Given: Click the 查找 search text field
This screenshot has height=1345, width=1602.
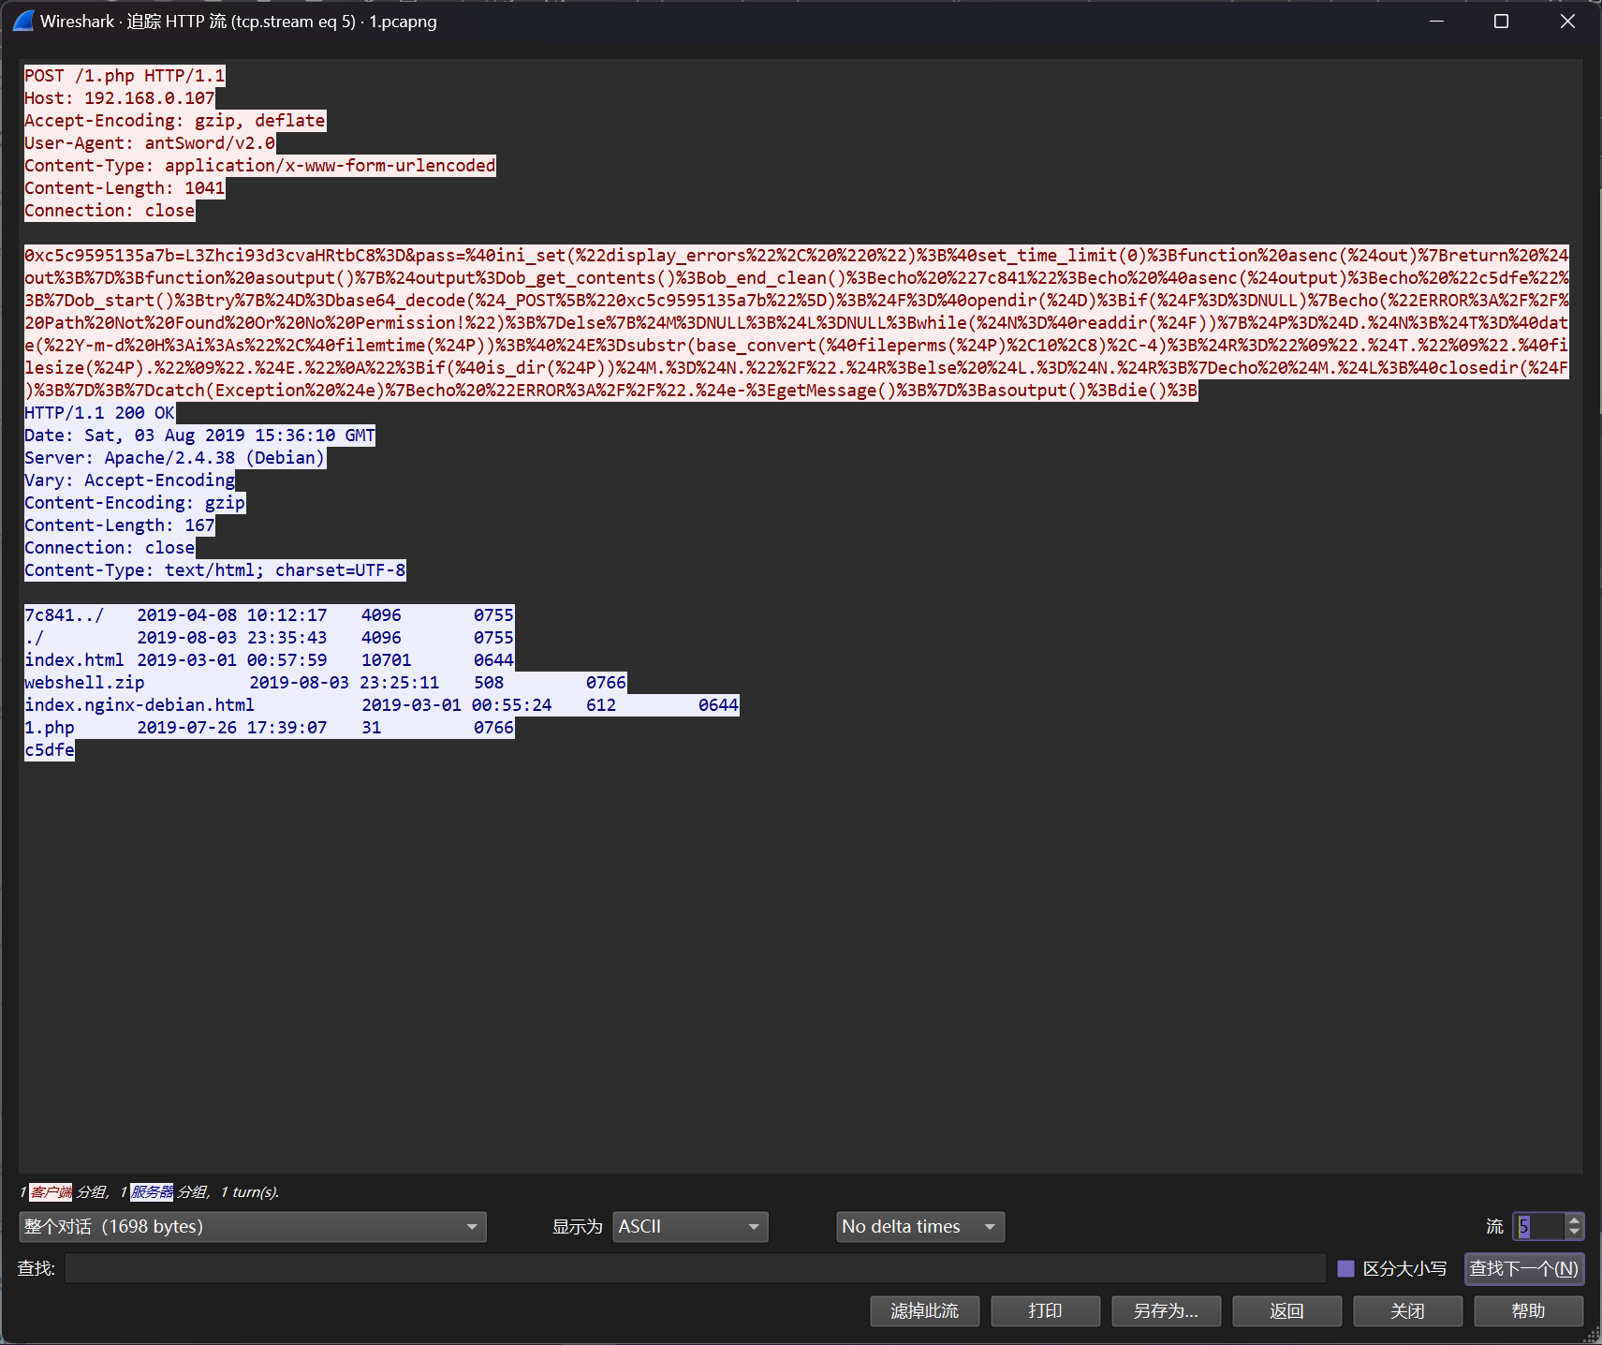Looking at the screenshot, I should point(695,1268).
